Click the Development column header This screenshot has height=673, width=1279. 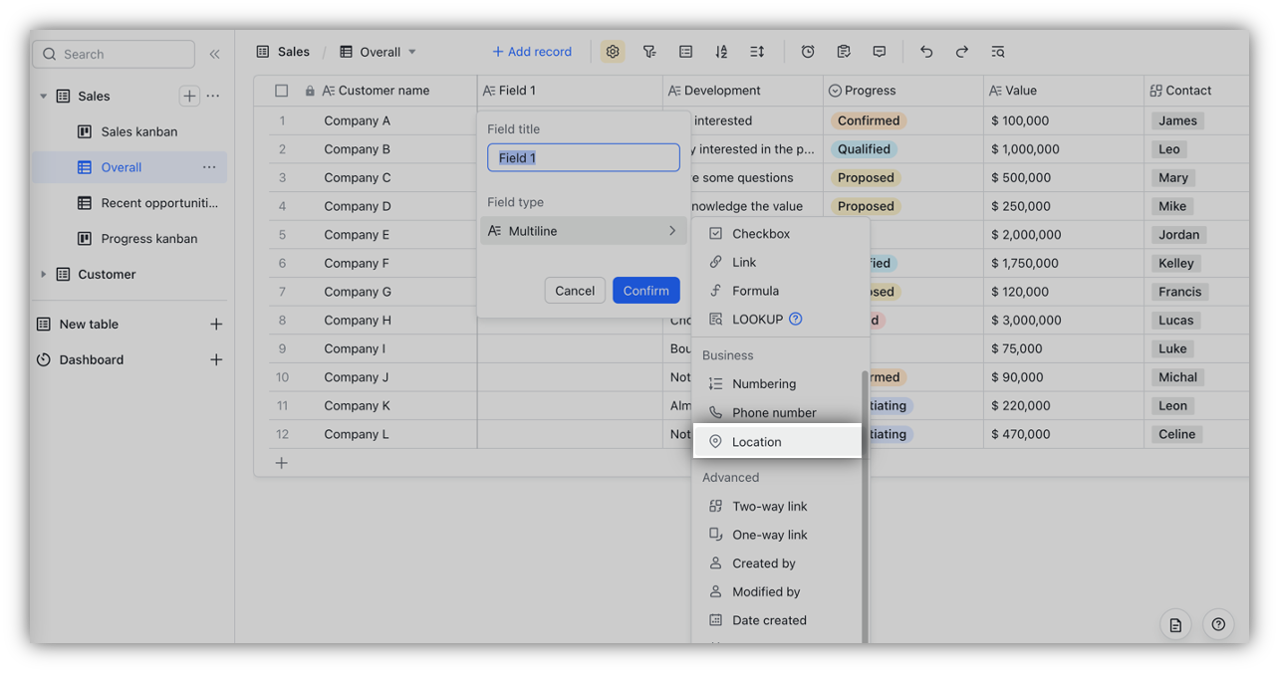tap(742, 91)
